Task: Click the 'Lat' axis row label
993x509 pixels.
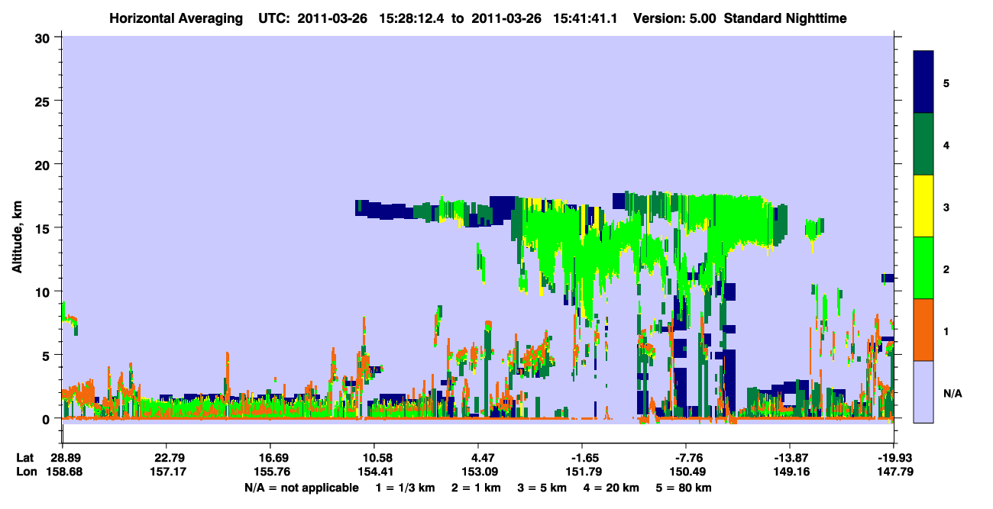Action: (24, 458)
